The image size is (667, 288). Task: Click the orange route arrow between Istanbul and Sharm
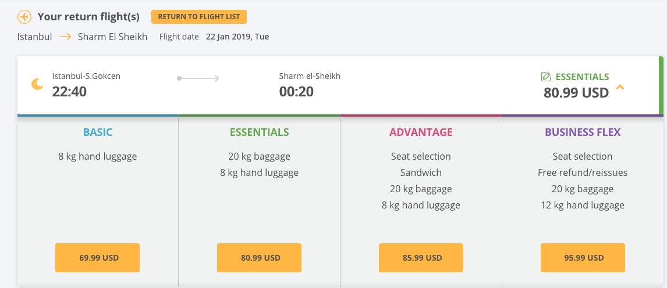65,37
